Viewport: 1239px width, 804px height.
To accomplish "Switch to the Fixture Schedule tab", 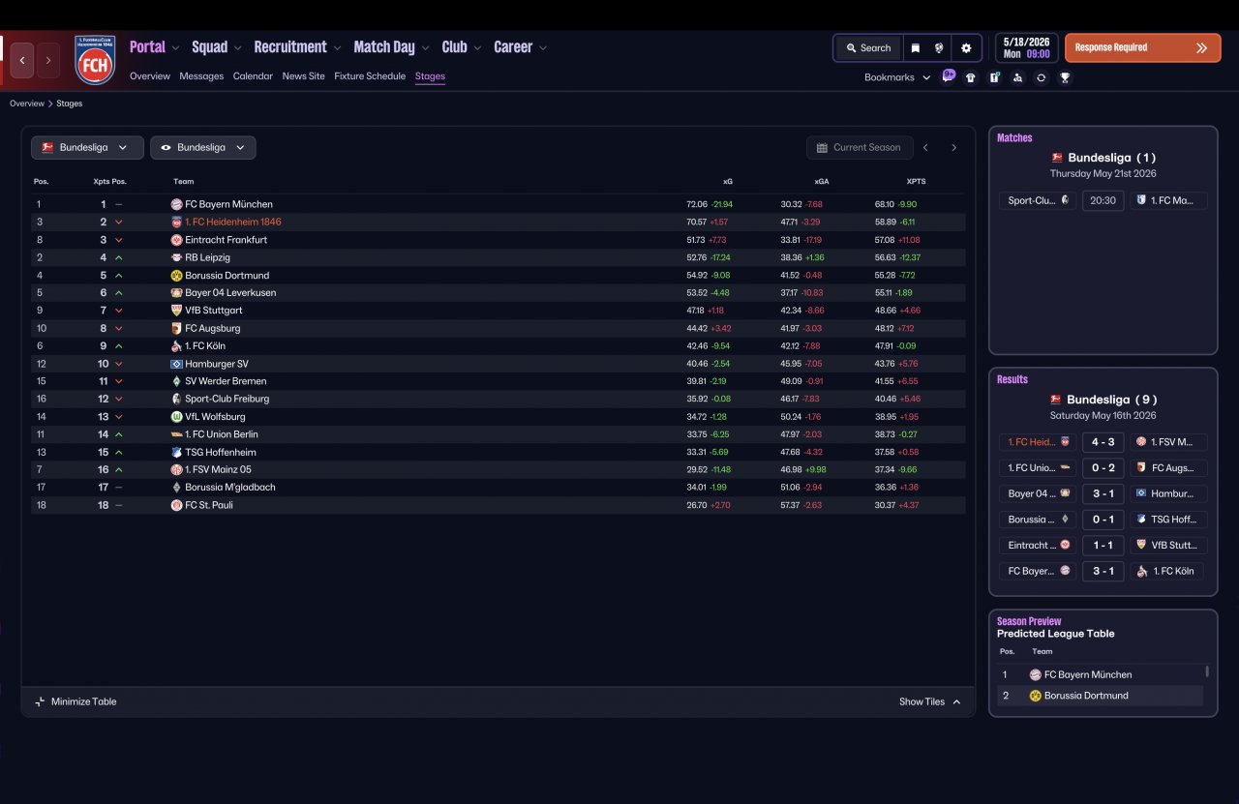I will tap(370, 75).
